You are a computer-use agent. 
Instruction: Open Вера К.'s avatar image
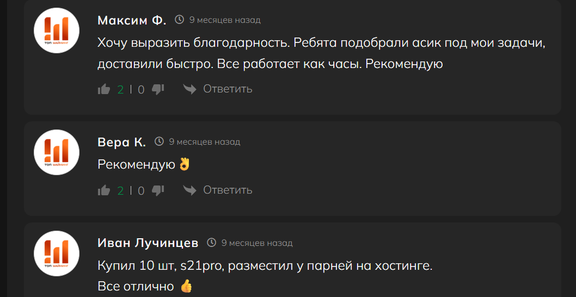pos(57,152)
